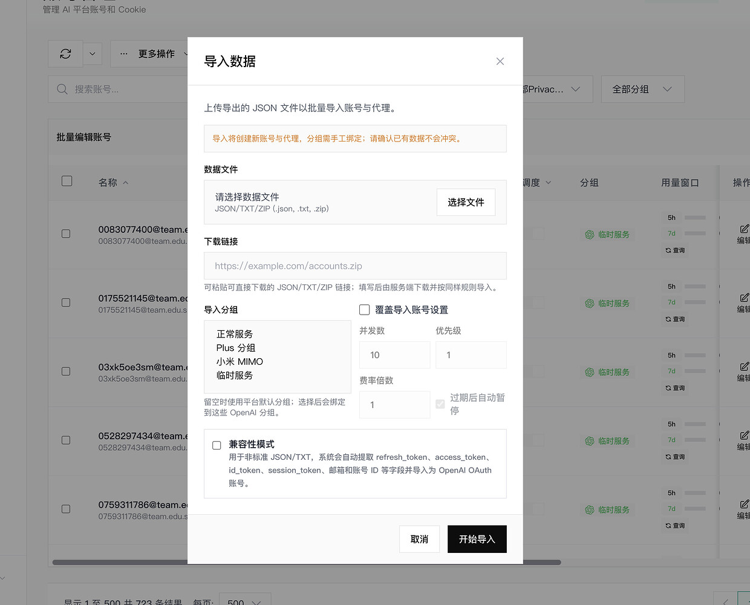The height and width of the screenshot is (605, 750).
Task: Focus the 下载链接 URL input field
Action: (355, 266)
